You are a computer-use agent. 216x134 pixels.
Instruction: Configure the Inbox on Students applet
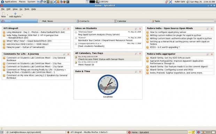[x=136, y=29]
